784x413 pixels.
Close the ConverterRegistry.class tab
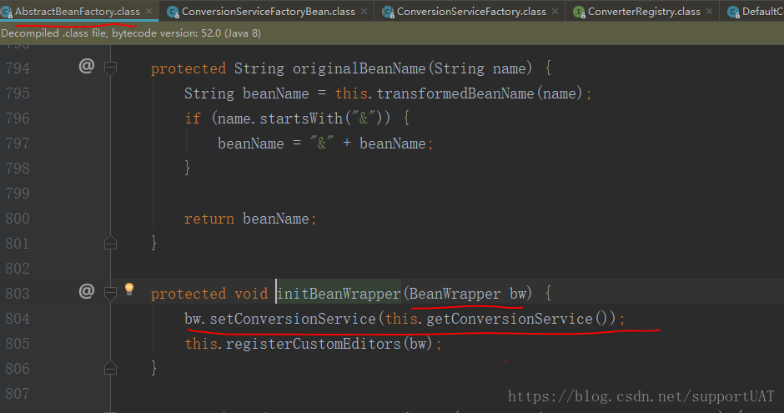709,11
